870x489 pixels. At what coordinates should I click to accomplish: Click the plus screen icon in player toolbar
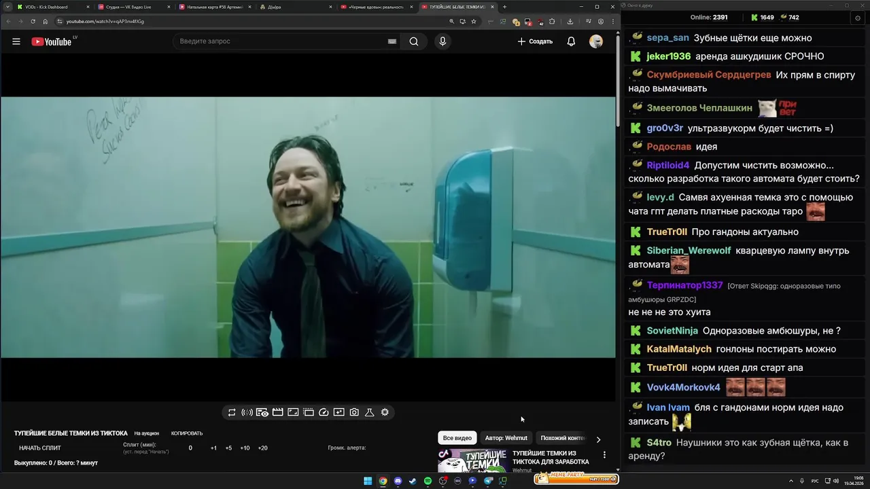pyautogui.click(x=338, y=412)
